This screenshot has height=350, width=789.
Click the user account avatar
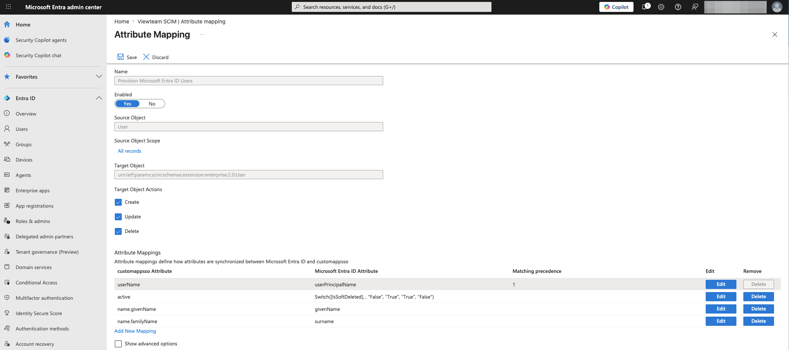pos(777,7)
